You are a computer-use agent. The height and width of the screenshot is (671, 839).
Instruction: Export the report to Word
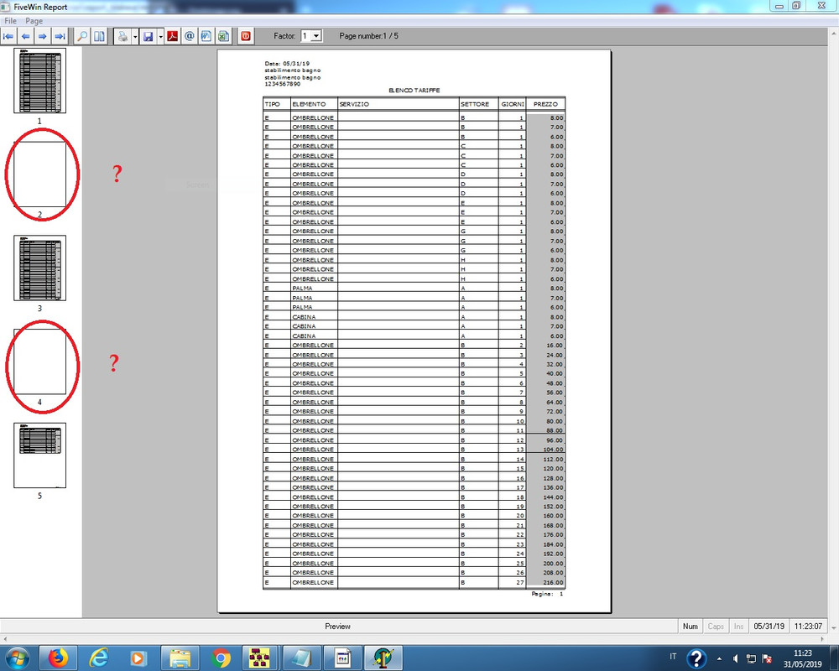206,36
